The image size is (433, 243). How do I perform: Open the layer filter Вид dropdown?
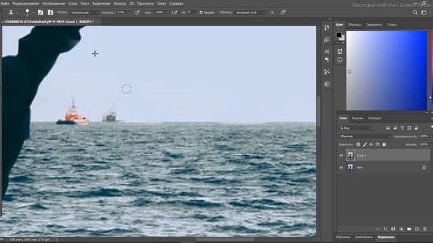pos(356,128)
